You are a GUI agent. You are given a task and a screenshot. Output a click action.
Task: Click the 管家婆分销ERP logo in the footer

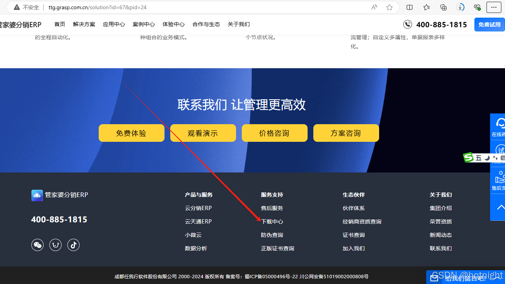[x=60, y=195]
